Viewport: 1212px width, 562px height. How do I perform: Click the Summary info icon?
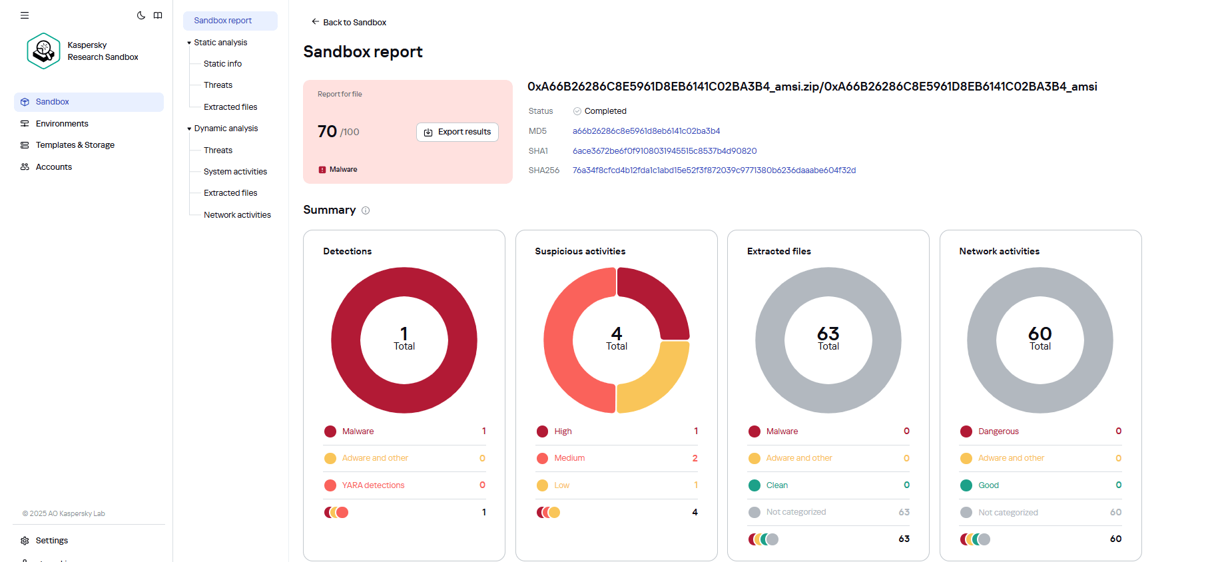[366, 210]
